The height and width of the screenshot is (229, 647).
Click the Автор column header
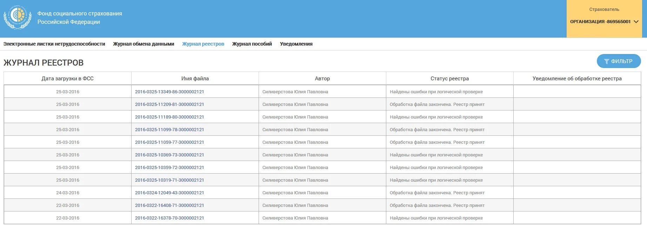[x=322, y=79]
